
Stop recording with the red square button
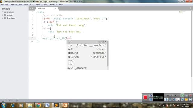click(145, 97)
